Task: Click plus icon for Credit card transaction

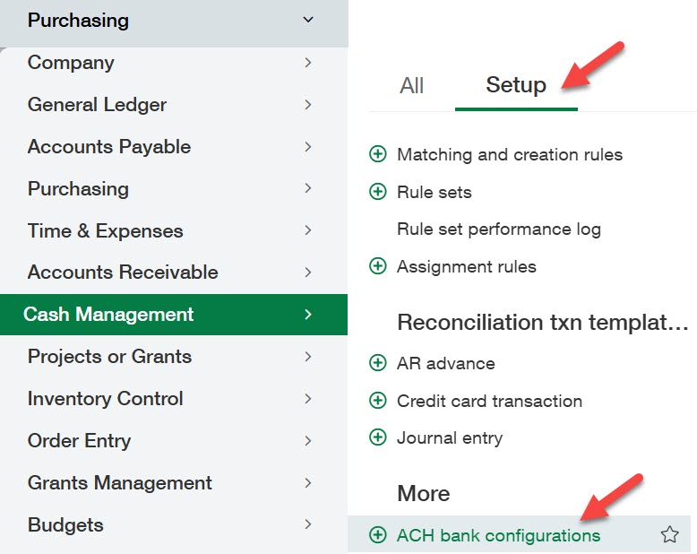Action: [x=378, y=401]
